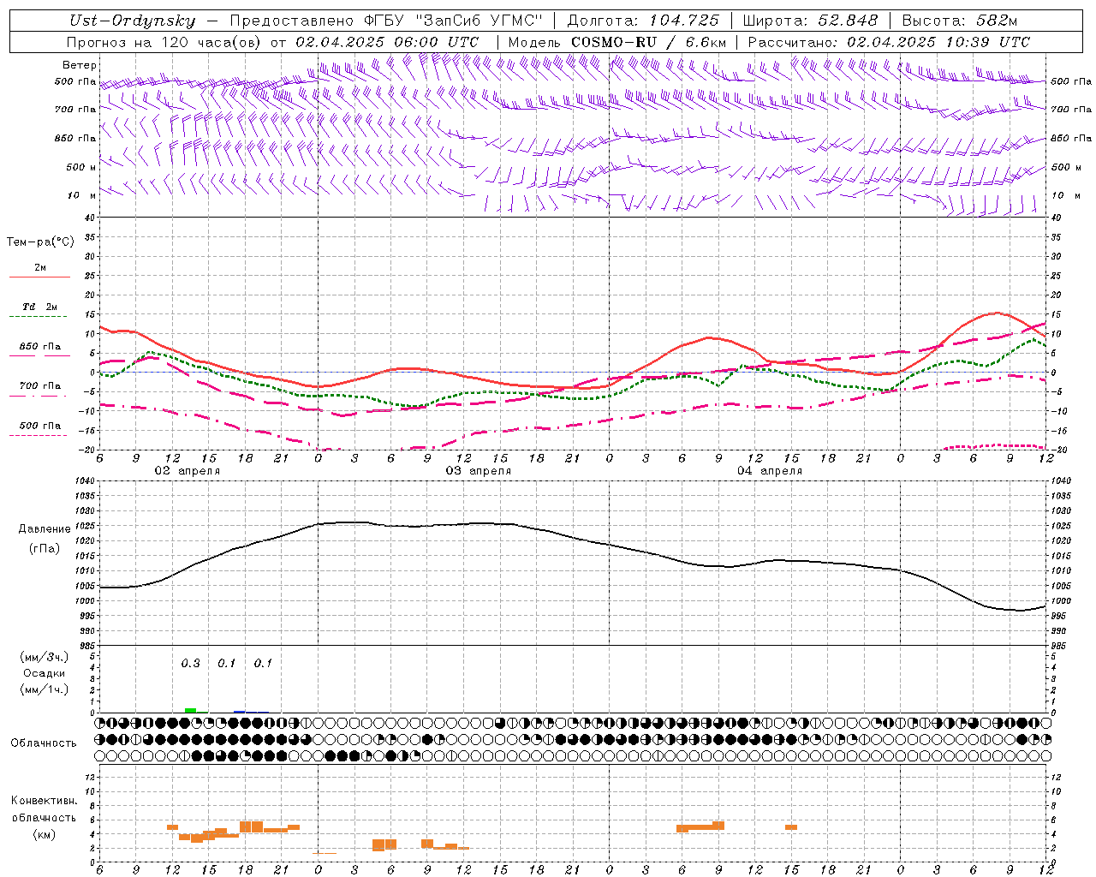Click the Конвективн. label

click(44, 800)
